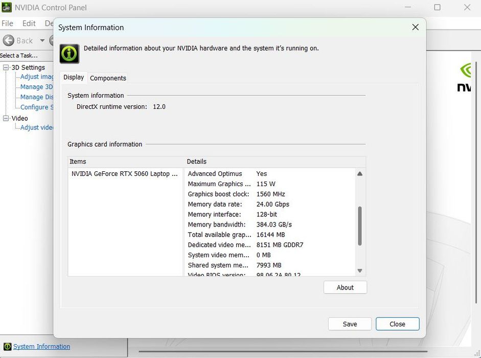
Task: Open the File menu
Action: (7, 24)
